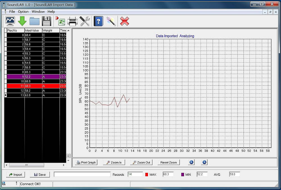Image resolution: width=281 pixels, height=190 pixels.
Task: Open file using the blue folder icon
Action: tap(34, 21)
